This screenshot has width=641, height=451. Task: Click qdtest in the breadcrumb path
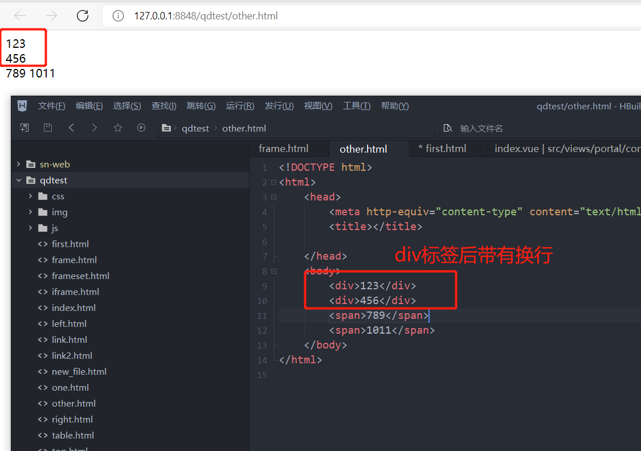(x=195, y=128)
